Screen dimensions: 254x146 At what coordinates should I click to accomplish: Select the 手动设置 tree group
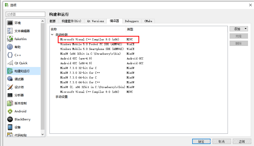pyautogui.click(x=62, y=97)
